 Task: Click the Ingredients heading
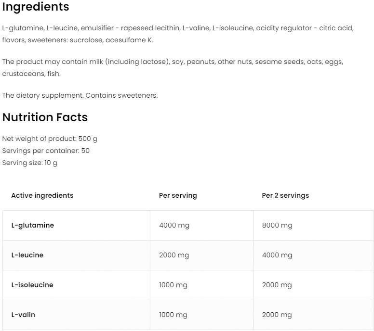click(x=36, y=6)
